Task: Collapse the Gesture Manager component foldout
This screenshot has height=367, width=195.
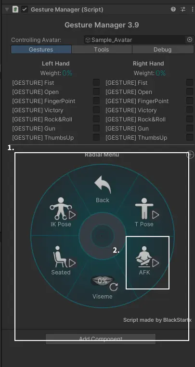Action: tap(7, 10)
